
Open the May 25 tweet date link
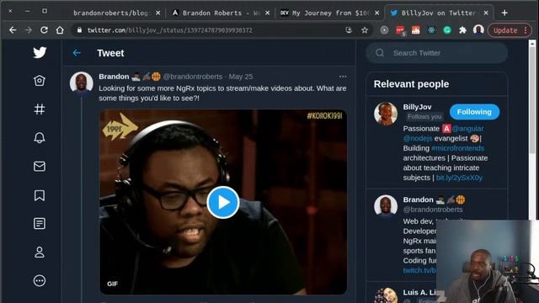pyautogui.click(x=241, y=77)
